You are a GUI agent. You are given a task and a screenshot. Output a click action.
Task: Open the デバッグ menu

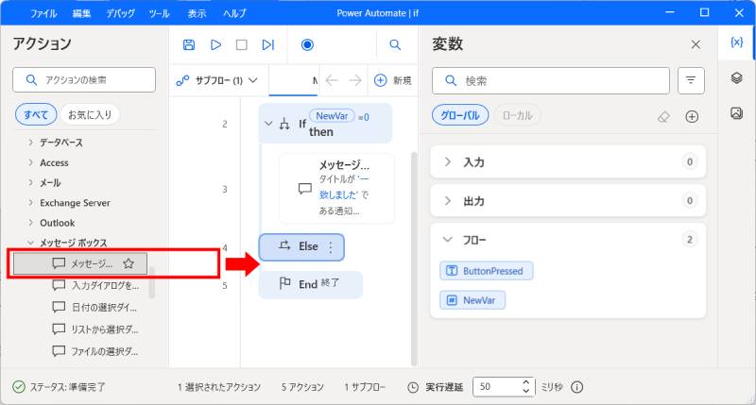point(120,13)
